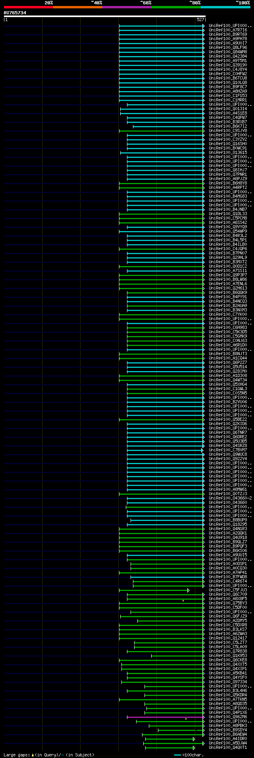Select the UniRef100_A8X8F5 label
254x758 pixels.
[228, 599]
